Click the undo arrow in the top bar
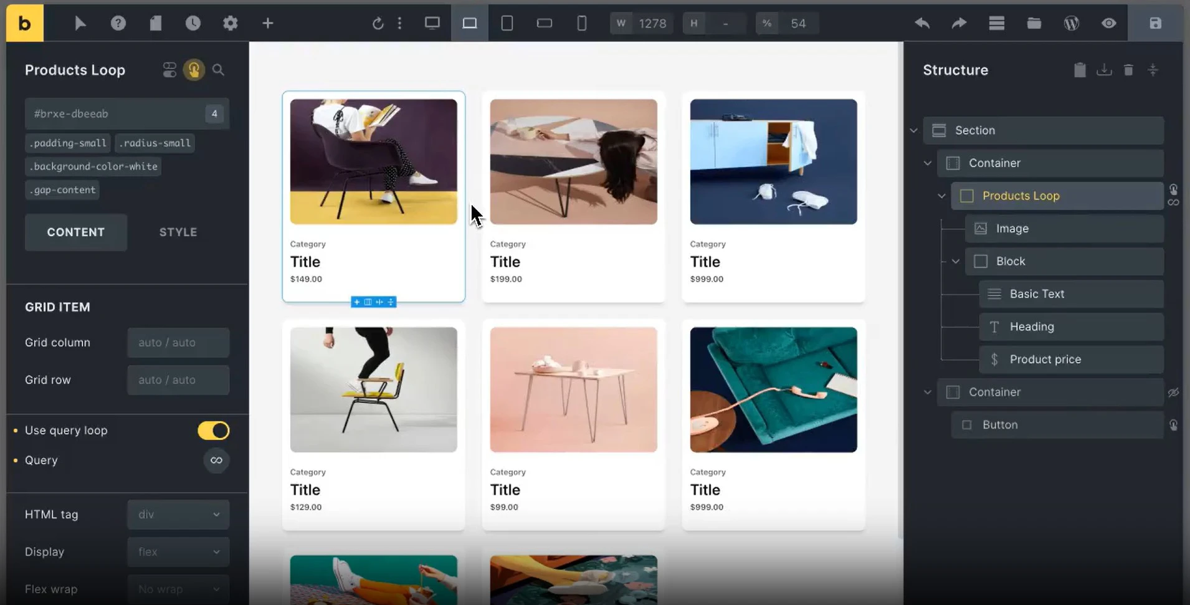1190x605 pixels. coord(921,23)
